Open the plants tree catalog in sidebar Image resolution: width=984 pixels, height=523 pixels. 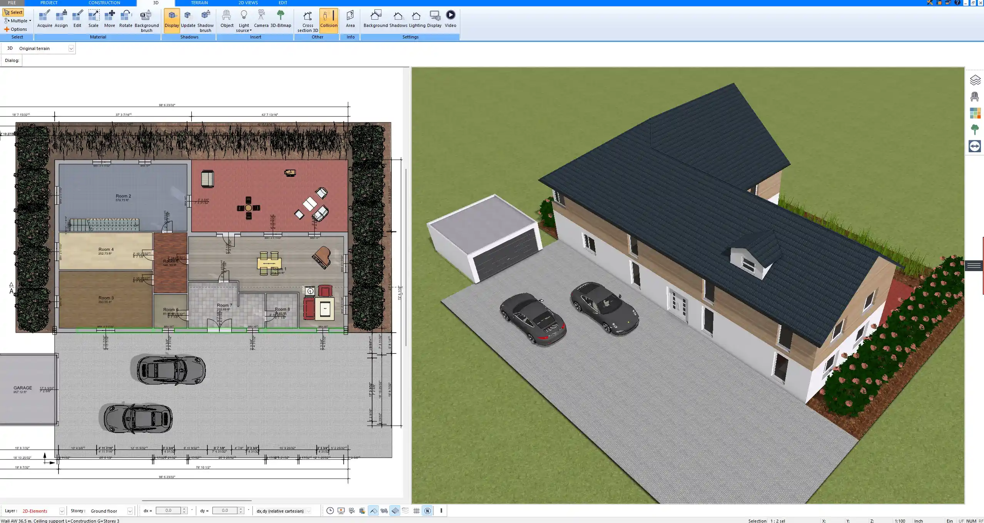(x=975, y=130)
